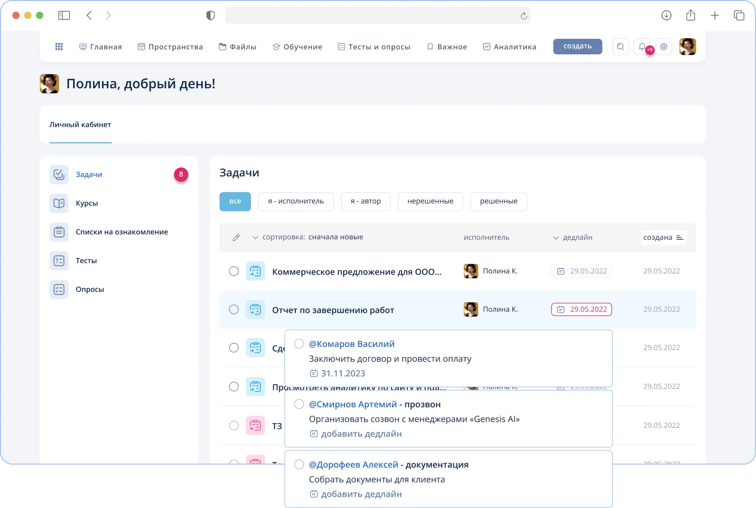
Task: Open the Важное menu item
Action: click(x=447, y=47)
